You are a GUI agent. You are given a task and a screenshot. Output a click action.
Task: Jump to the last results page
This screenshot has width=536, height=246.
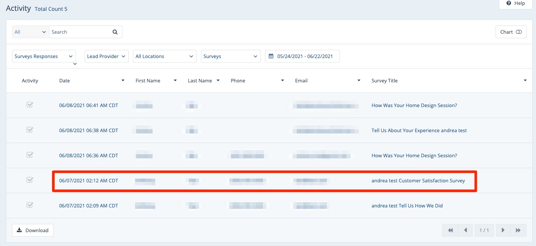click(518, 230)
